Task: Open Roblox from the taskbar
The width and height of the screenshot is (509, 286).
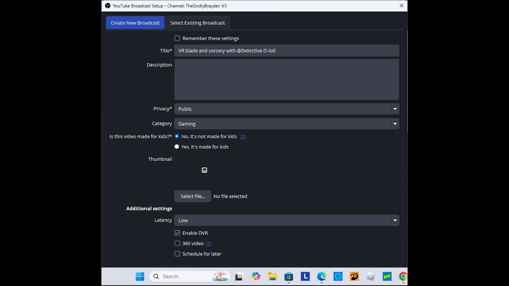Action: coord(371,276)
